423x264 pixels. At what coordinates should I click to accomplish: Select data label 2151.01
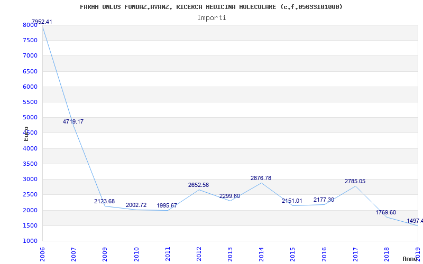click(x=292, y=201)
